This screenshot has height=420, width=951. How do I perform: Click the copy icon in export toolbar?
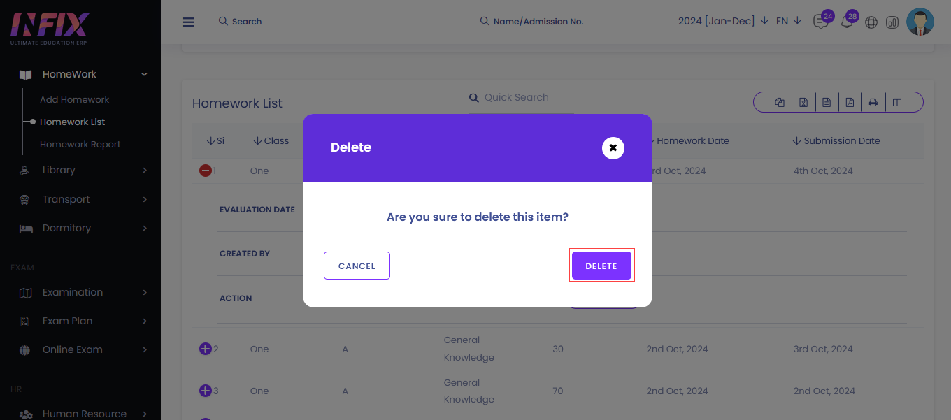pyautogui.click(x=780, y=103)
